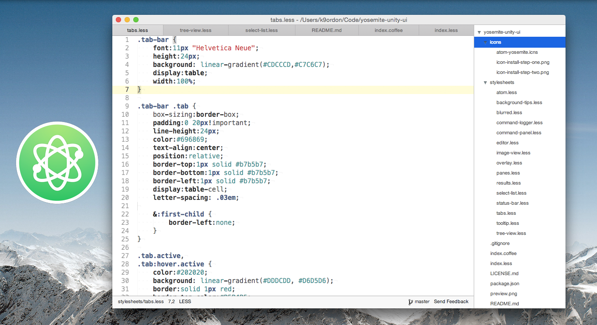Open editor.less in tree
Image resolution: width=597 pixels, height=325 pixels.
click(x=507, y=143)
